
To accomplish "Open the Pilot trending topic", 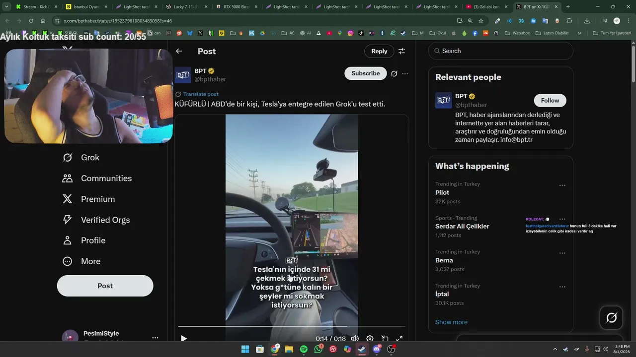I will 442,192.
